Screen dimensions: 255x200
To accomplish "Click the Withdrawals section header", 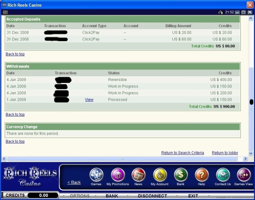I will (123, 66).
